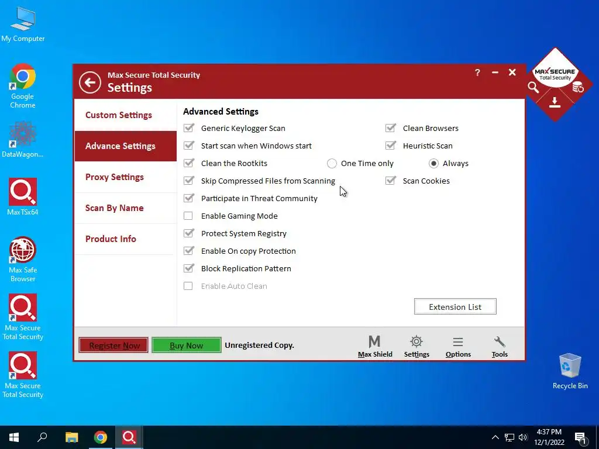This screenshot has width=599, height=449.
Task: Toggle Protect System Registry checkbox
Action: (188, 233)
